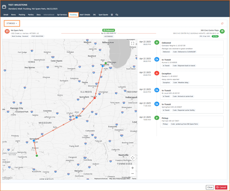
Task: Click the NA Spare Parts origin icon
Action: tap(7, 31)
